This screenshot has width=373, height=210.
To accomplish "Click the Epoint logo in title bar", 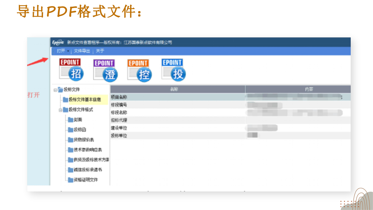I will (x=58, y=43).
